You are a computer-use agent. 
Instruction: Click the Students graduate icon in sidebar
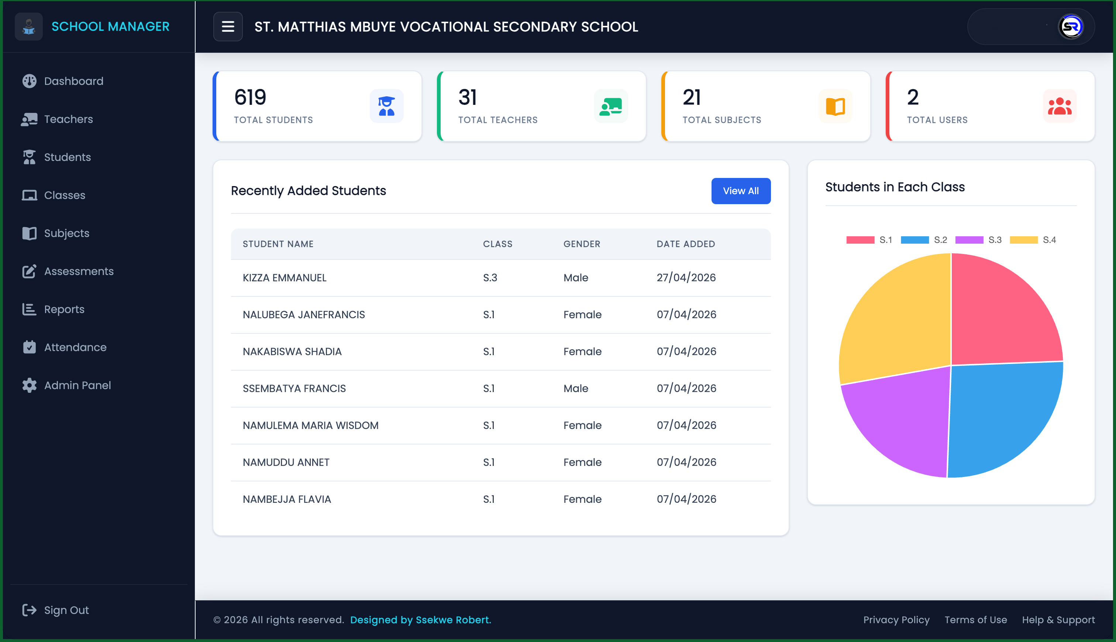pos(30,157)
